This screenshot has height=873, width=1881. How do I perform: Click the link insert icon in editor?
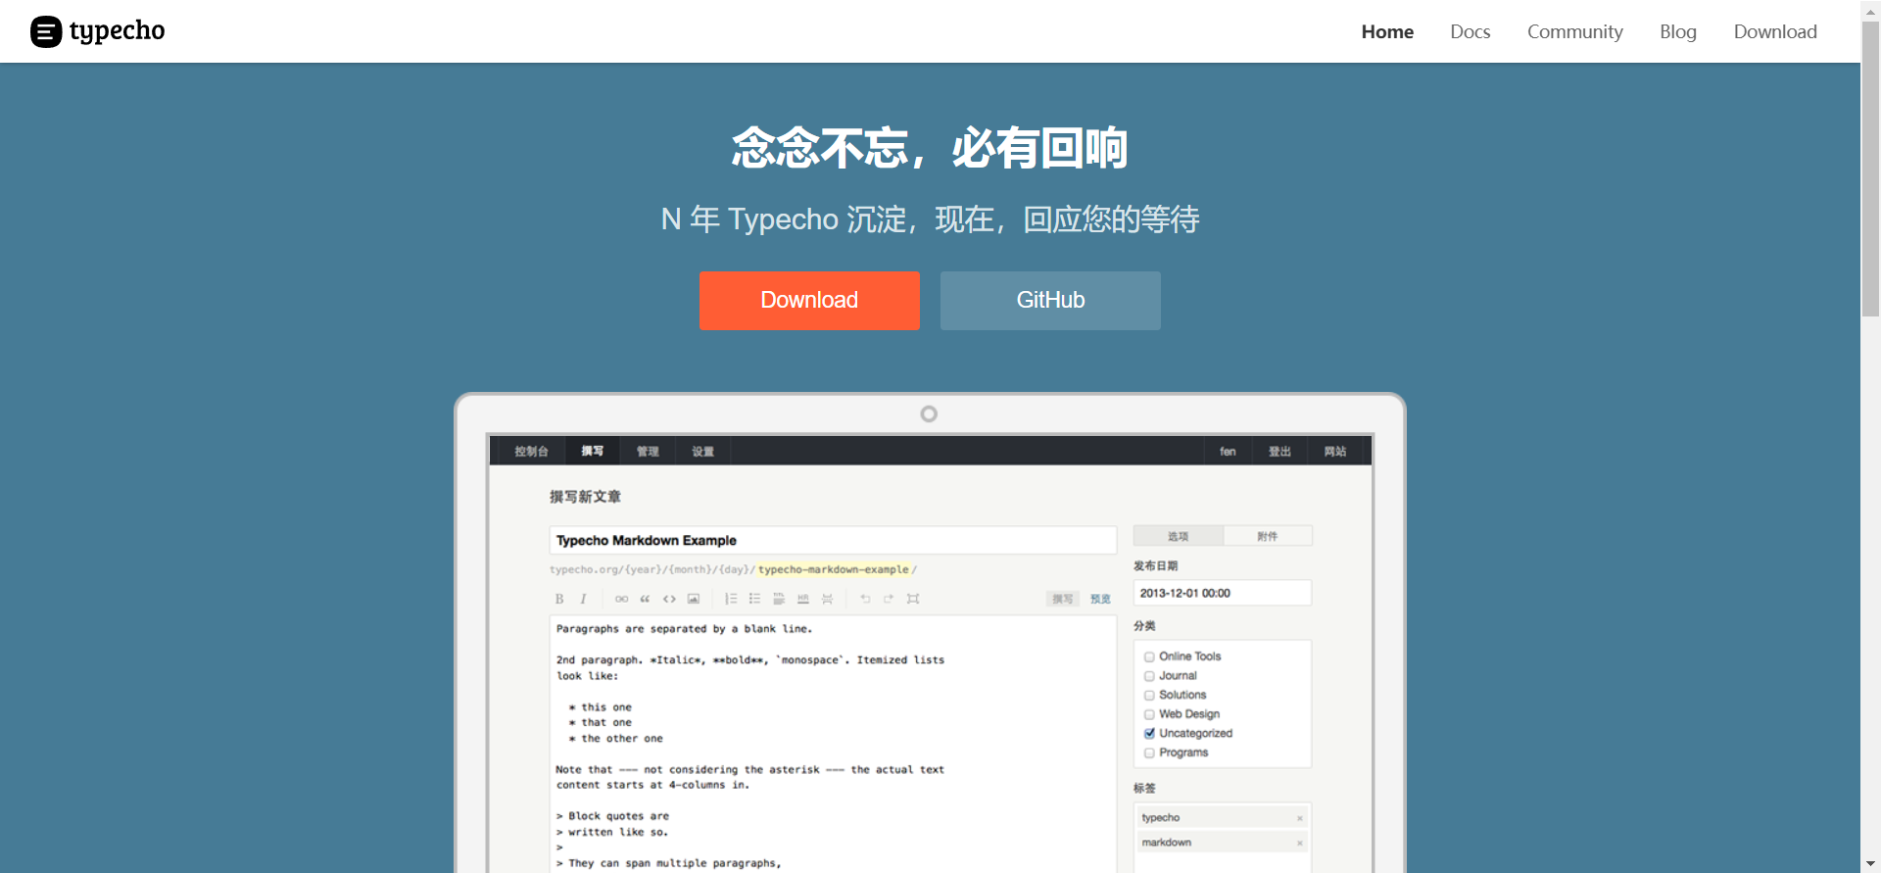point(621,599)
